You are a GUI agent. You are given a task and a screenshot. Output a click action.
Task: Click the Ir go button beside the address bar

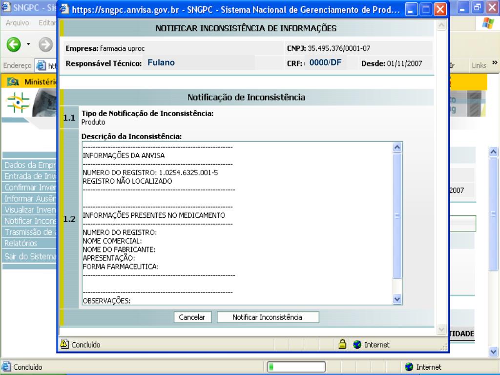tap(452, 66)
